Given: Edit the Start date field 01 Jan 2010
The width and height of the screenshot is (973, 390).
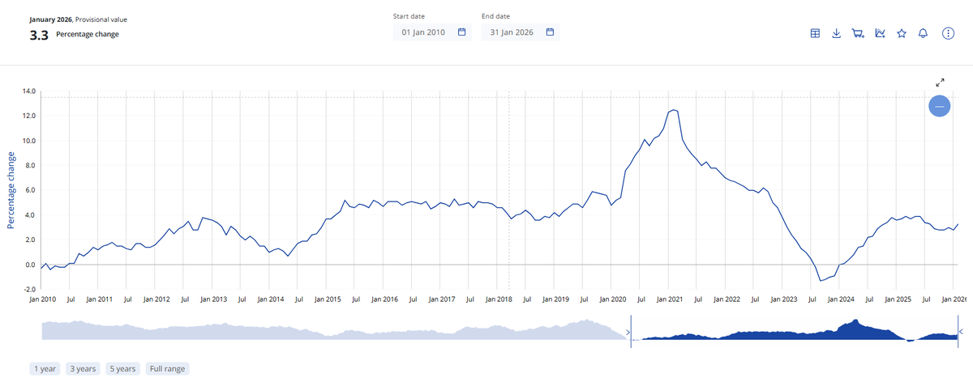Looking at the screenshot, I should point(431,32).
